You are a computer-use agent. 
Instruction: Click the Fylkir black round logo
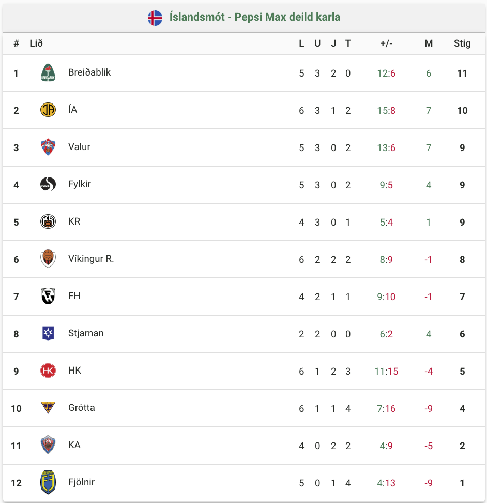[x=48, y=184]
